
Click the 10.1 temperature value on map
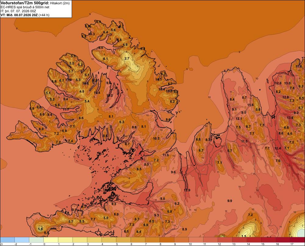coord(159,79)
